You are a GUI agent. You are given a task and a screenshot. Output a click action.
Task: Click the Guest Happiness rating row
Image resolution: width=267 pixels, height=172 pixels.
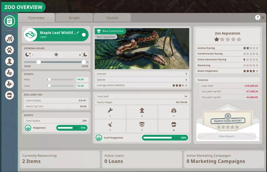228,71
